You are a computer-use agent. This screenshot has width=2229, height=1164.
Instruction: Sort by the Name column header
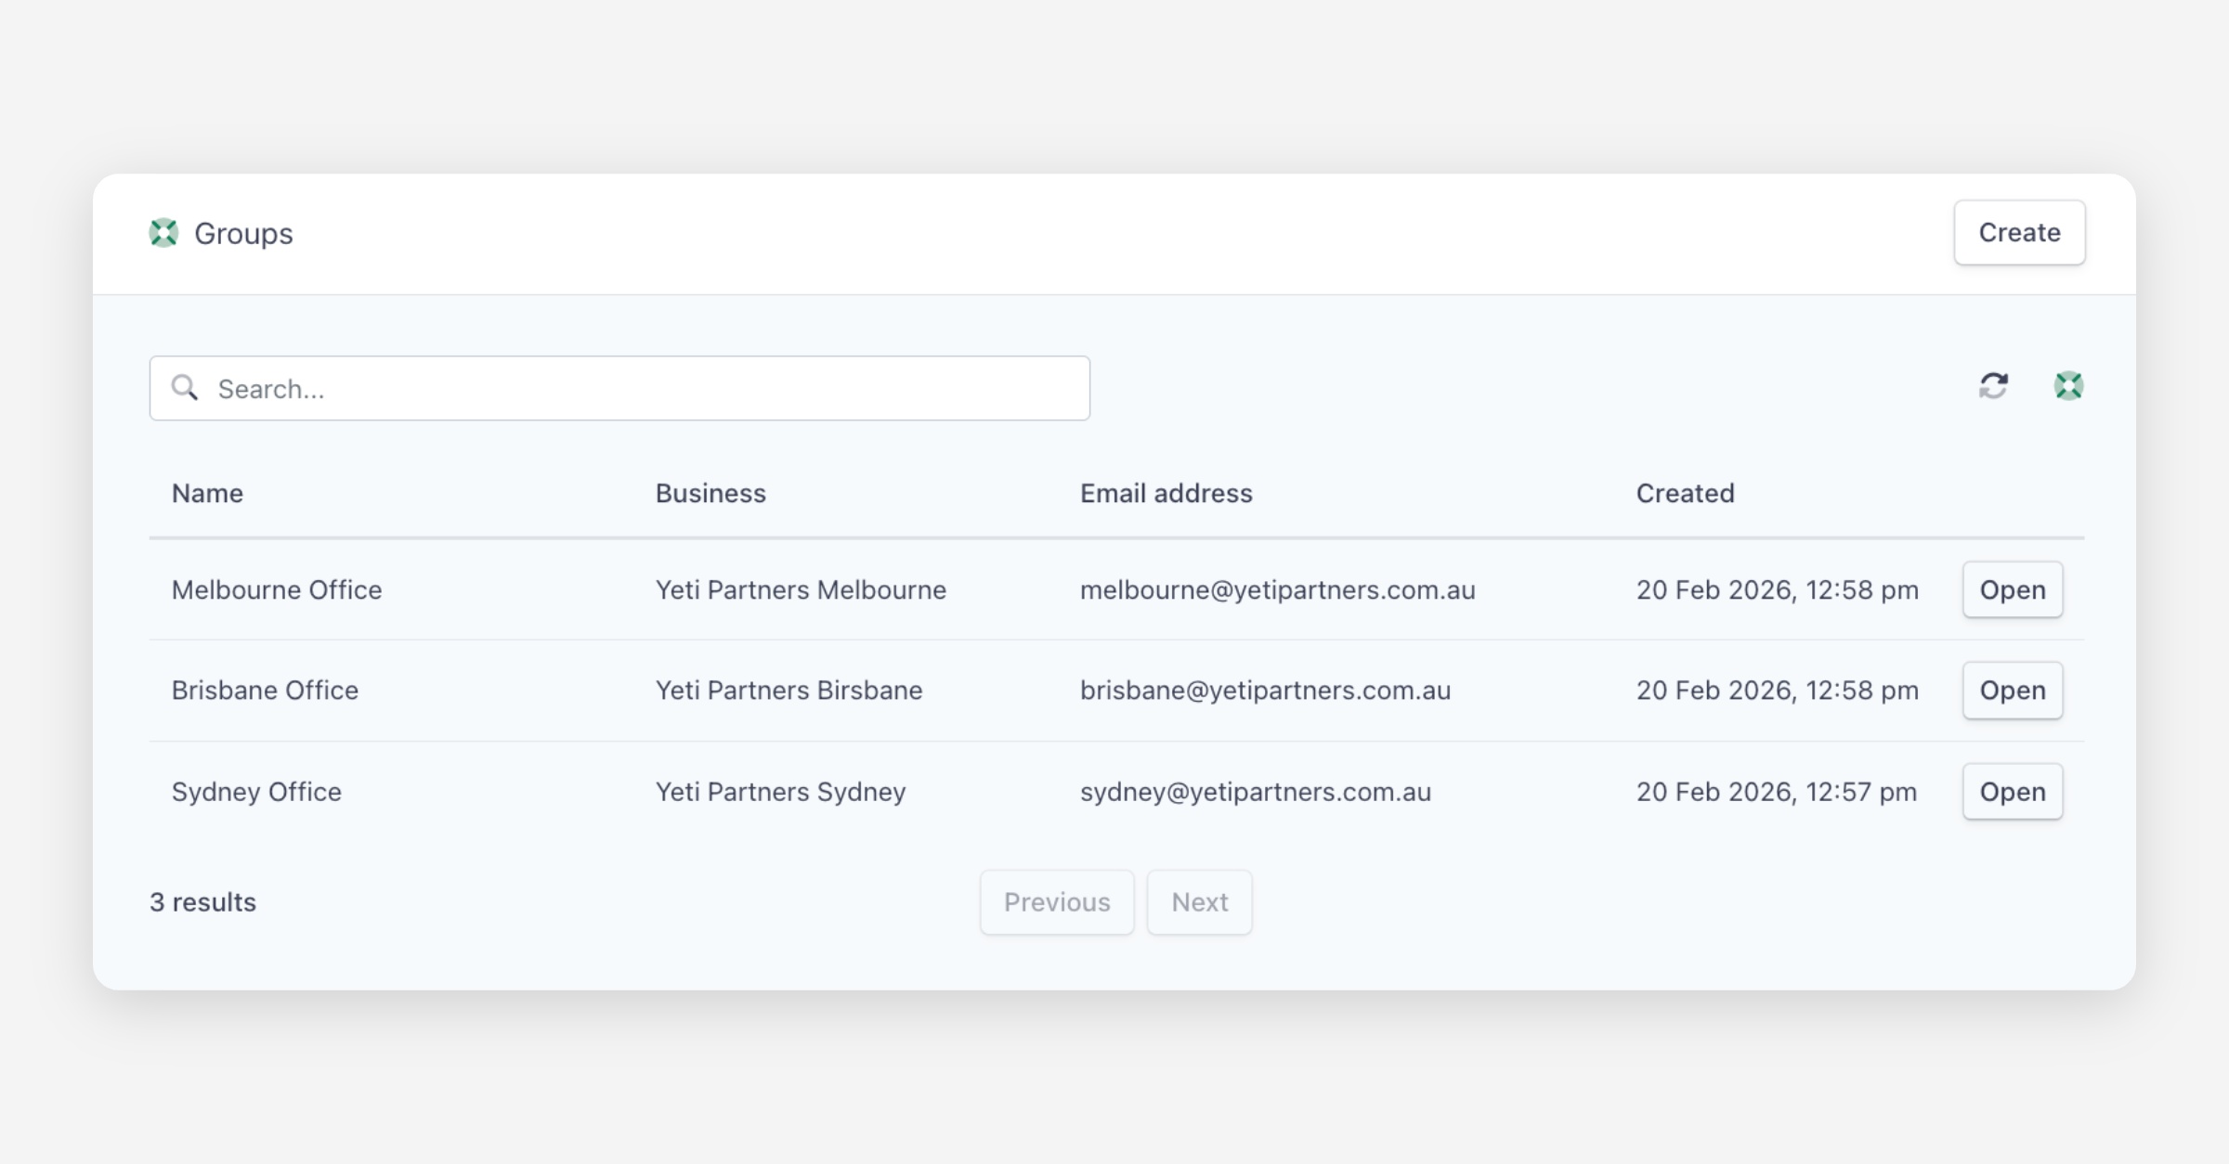tap(207, 493)
